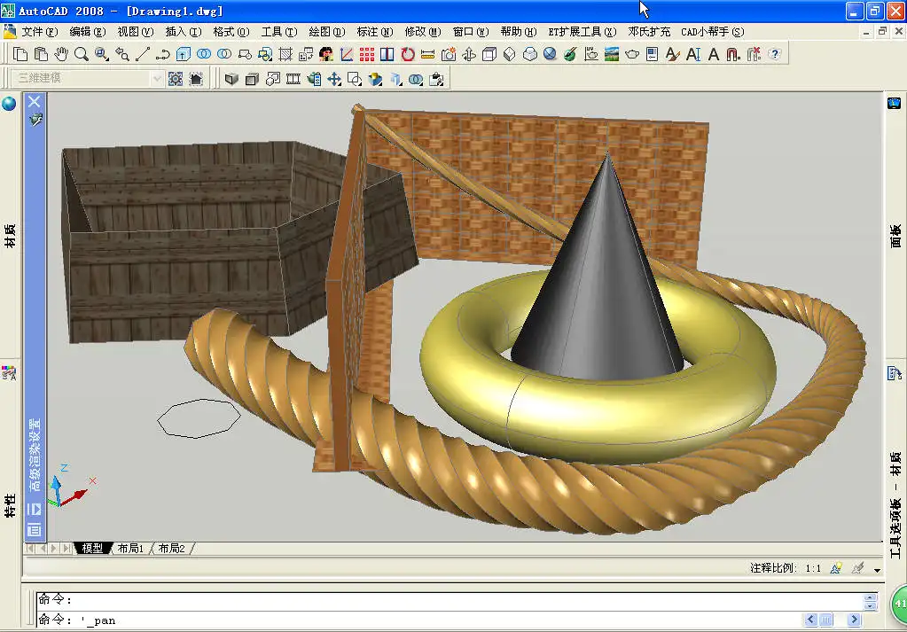Screen dimensions: 907x632
Task: Click the red circular rotate icon
Action: [408, 54]
